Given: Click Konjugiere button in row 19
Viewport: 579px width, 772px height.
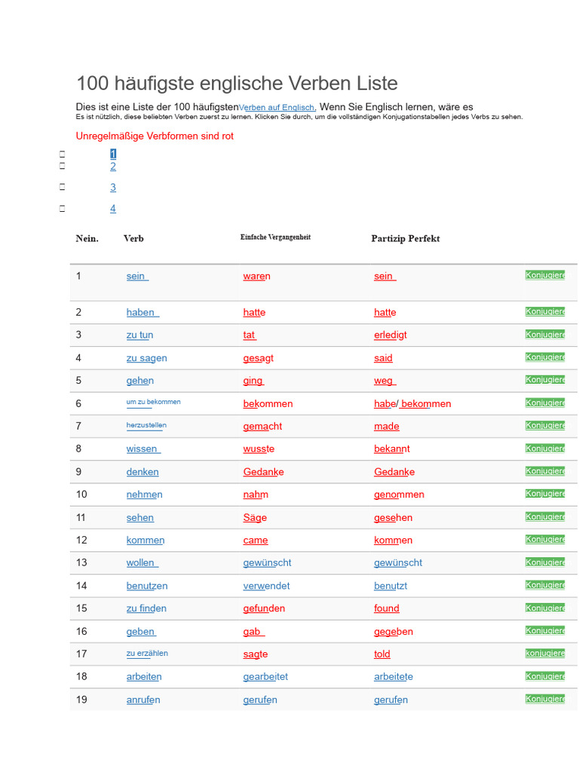Looking at the screenshot, I should point(545,699).
